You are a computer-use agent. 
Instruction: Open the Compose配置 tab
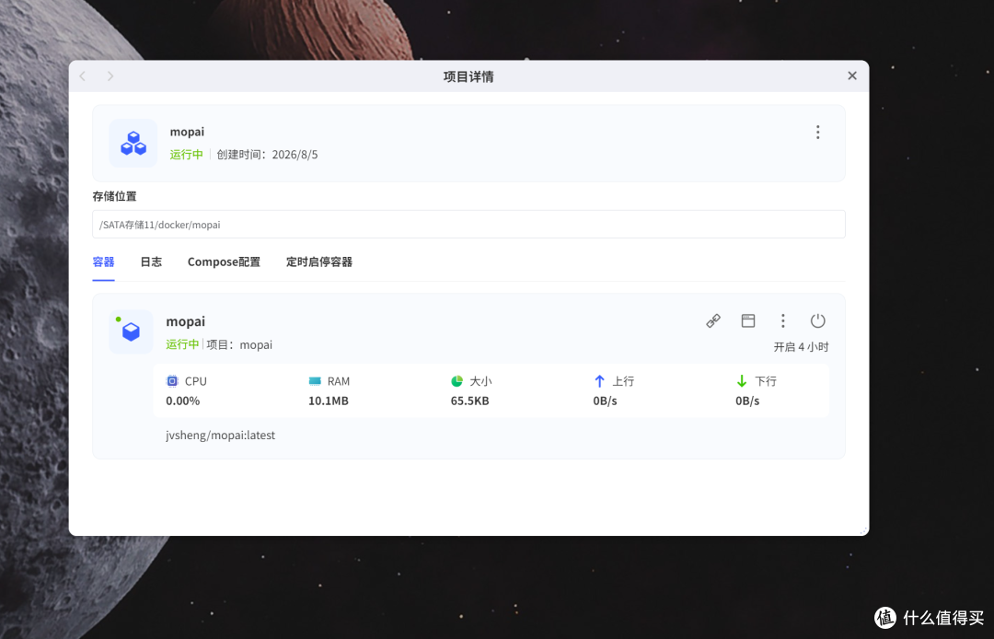click(224, 261)
